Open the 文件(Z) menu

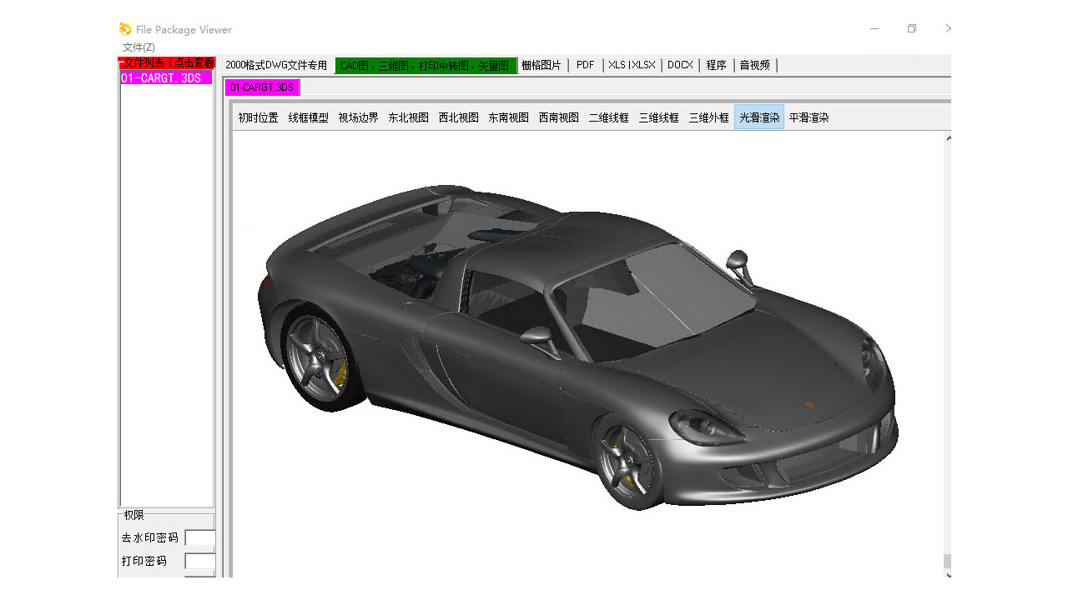(x=139, y=47)
